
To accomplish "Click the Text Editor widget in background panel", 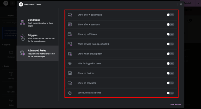I will click(x=11, y=89).
